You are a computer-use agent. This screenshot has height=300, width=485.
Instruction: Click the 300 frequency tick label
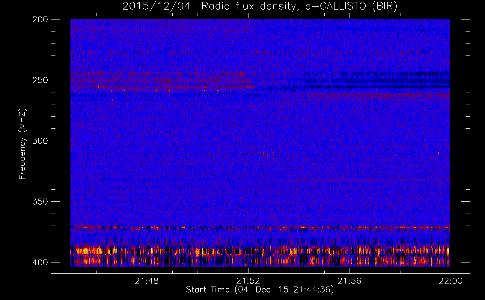(x=40, y=141)
